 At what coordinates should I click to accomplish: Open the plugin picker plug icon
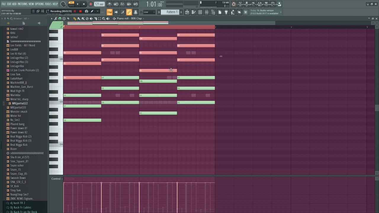(x=226, y=12)
